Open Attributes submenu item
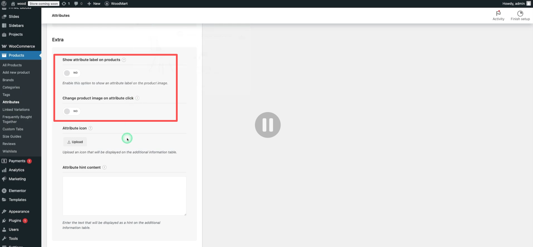This screenshot has height=247, width=533. [x=11, y=102]
